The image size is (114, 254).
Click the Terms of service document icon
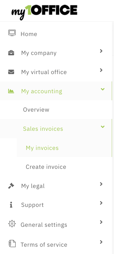[12, 244]
